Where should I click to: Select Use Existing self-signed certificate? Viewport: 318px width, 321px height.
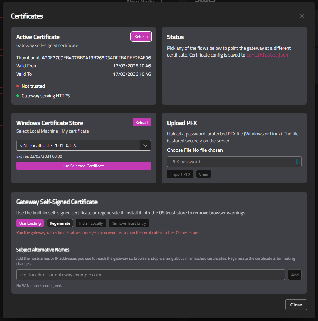[x=30, y=223]
